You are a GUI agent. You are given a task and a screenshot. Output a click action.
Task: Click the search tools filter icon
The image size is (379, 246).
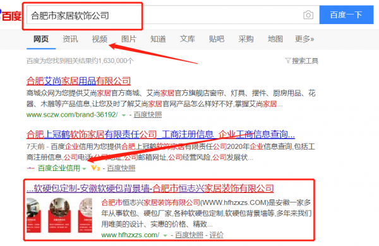287,61
